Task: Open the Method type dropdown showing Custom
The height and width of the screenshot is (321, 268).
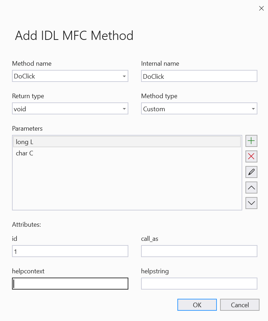Action: pyautogui.click(x=253, y=108)
